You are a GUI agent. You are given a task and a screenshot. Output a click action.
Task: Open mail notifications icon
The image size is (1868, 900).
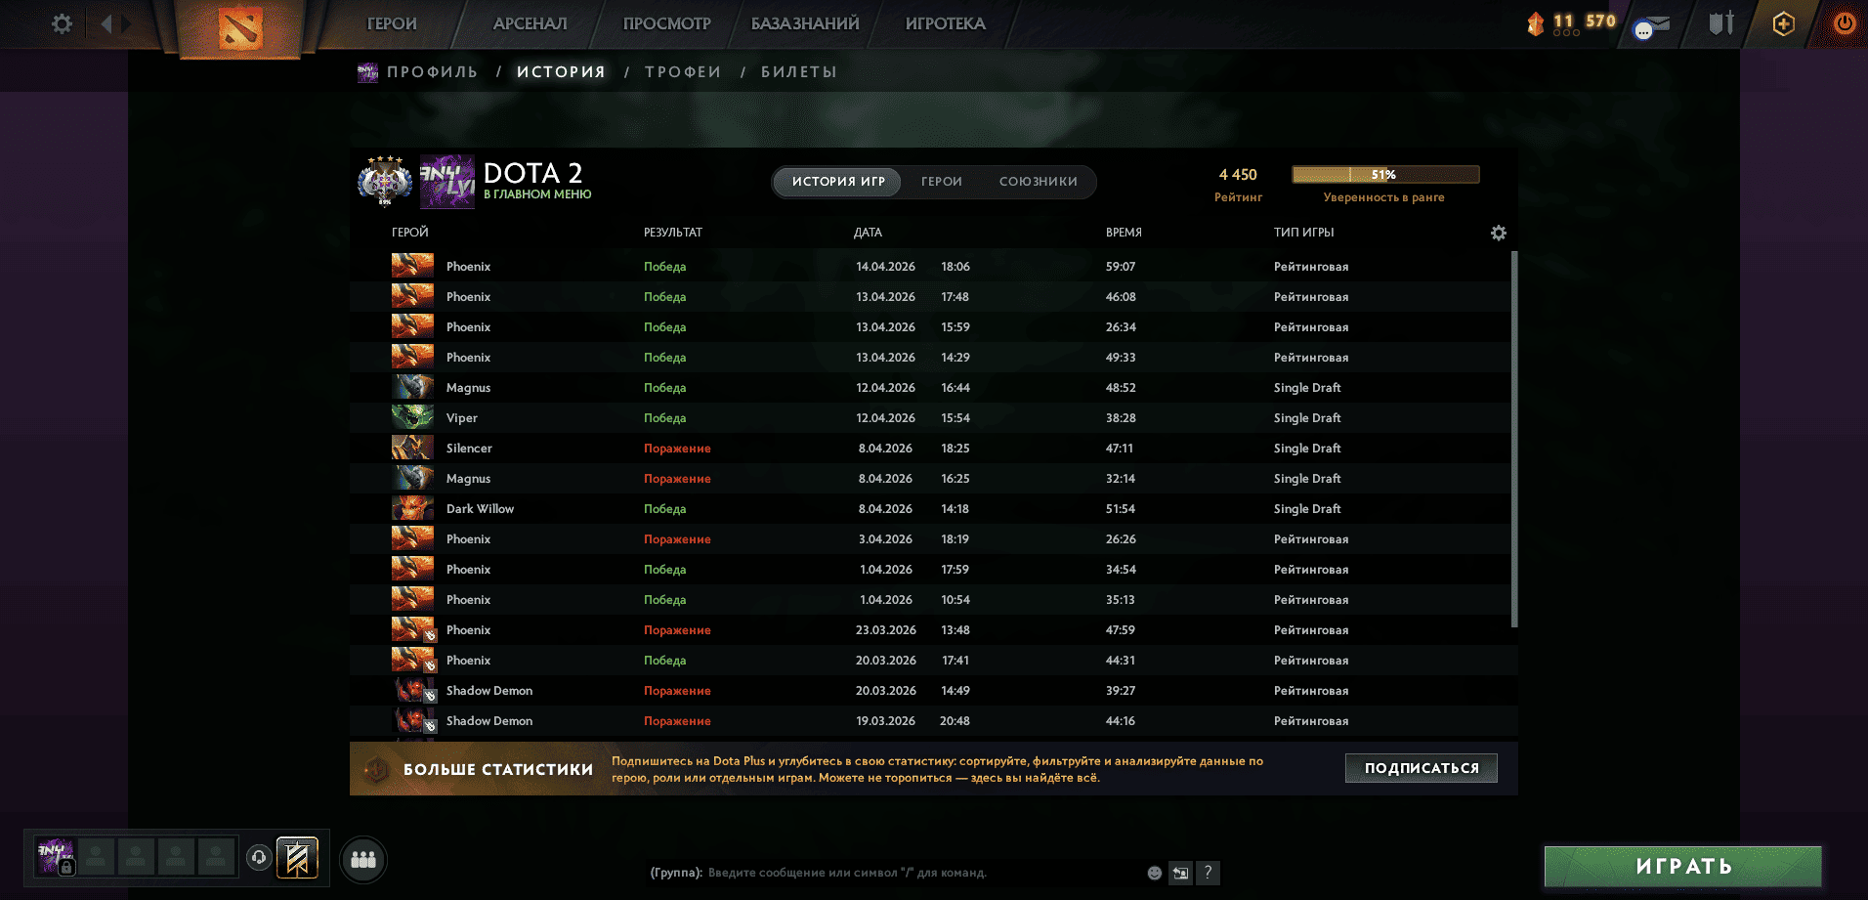(x=1652, y=26)
